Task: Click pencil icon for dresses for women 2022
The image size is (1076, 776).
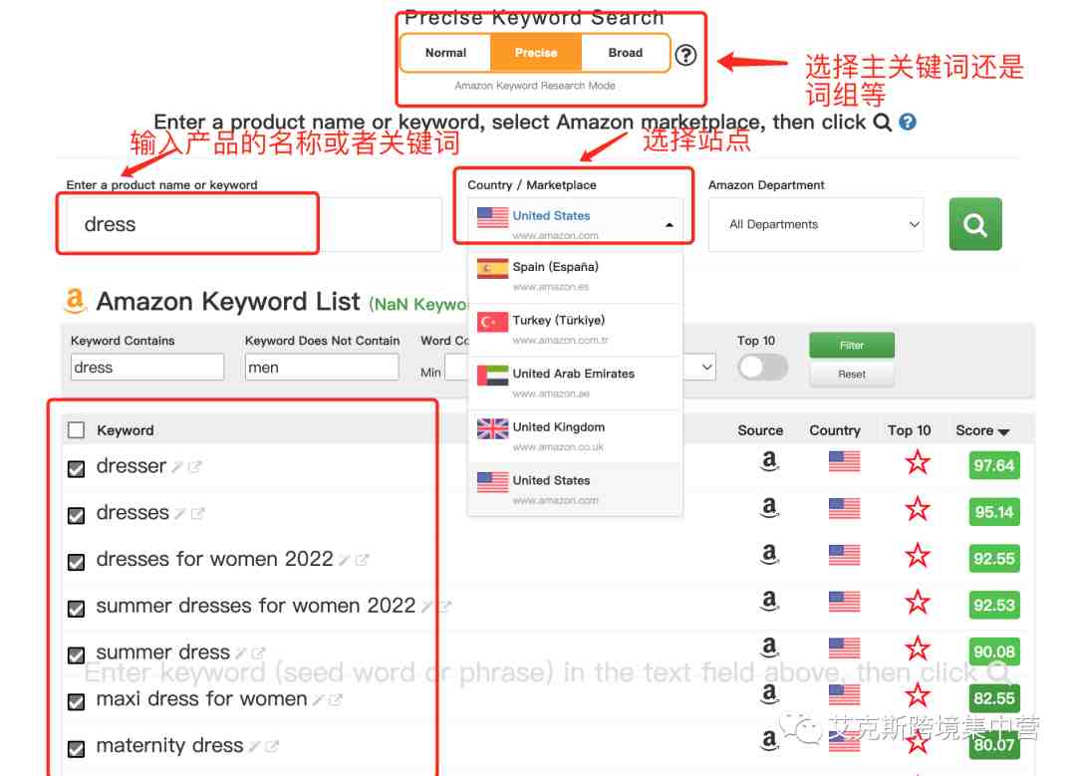Action: 345,561
